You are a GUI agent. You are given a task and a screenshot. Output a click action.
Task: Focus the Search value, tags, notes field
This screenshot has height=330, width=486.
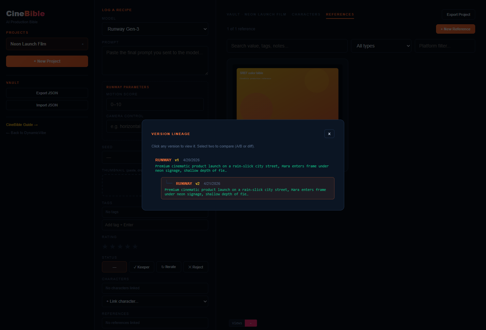(x=287, y=46)
